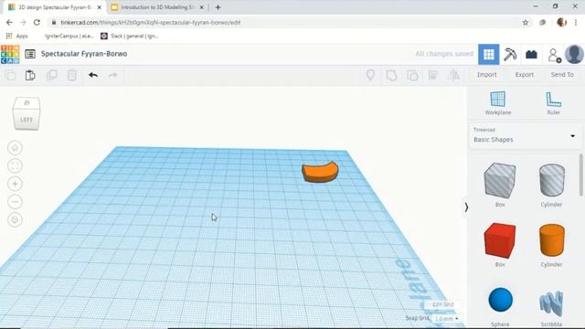The width and height of the screenshot is (585, 329).
Task: Open the Chrome menu three dots
Action: [x=577, y=22]
